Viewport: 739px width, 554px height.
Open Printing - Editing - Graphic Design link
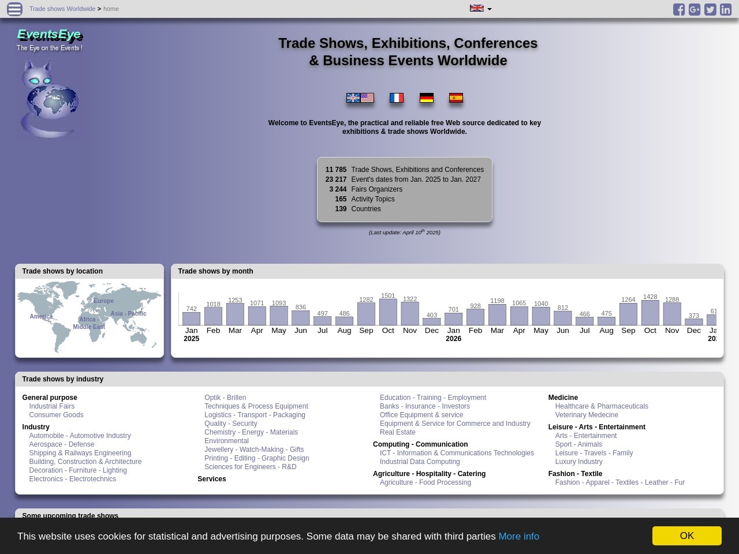point(257,458)
